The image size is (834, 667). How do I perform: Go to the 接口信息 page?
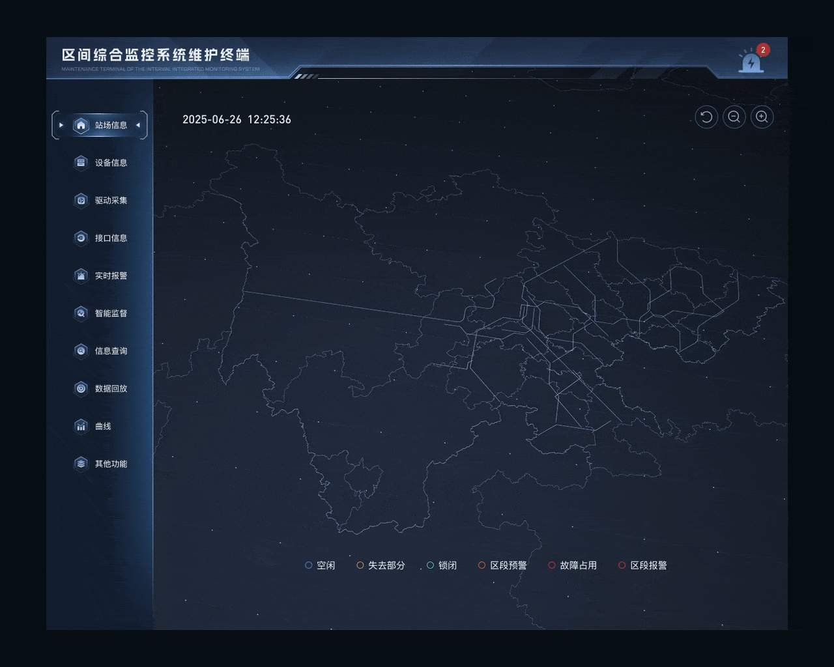(x=100, y=238)
